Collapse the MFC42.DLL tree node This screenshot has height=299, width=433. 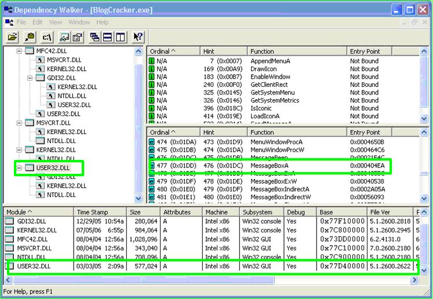click(19, 51)
